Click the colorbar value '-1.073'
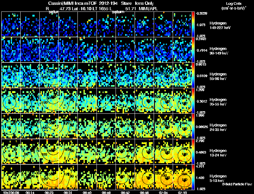This screenshot has width=254, height=194. [x=201, y=25]
